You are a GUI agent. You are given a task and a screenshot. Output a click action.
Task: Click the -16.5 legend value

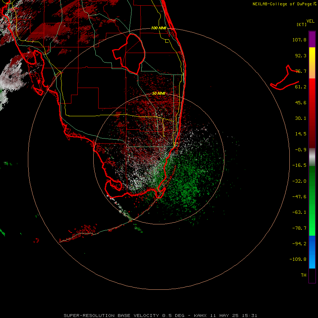coord(299,165)
